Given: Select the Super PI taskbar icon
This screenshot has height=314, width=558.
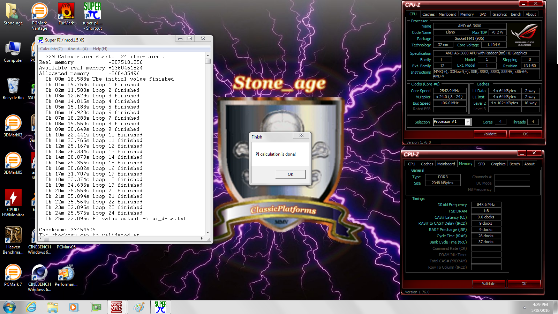Looking at the screenshot, I should pyautogui.click(x=161, y=307).
